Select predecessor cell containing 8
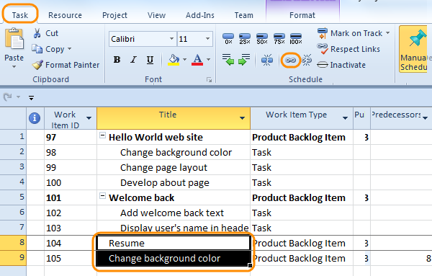 [x=401, y=259]
